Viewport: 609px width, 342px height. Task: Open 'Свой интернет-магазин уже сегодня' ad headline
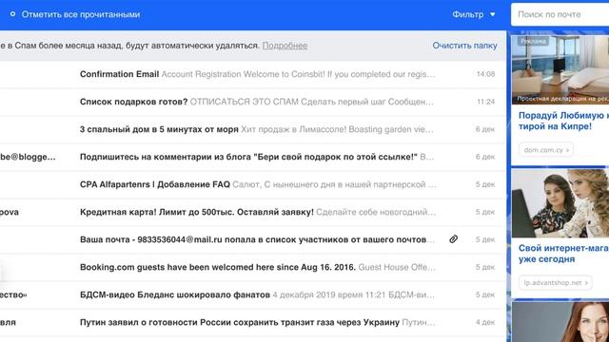click(563, 254)
